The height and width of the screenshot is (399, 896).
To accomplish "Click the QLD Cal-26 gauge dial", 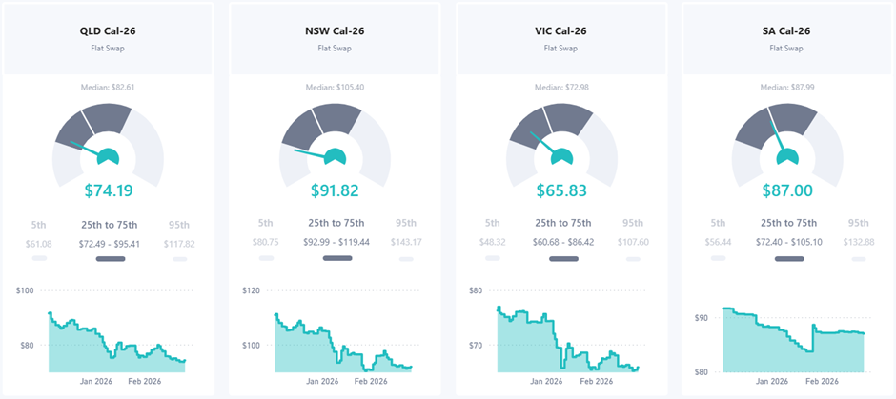I will [108, 143].
